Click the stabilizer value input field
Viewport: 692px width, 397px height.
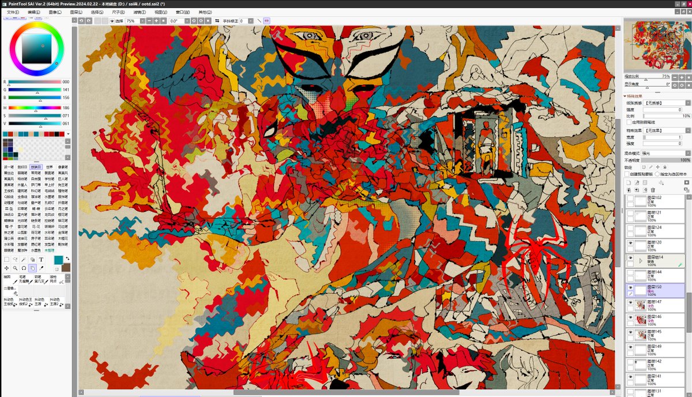coord(243,21)
